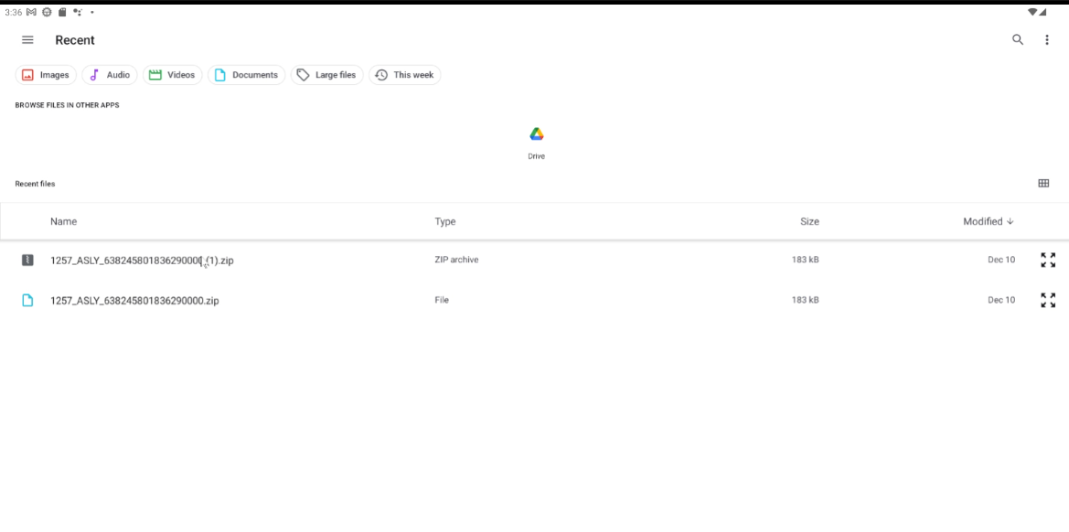Sort files by Name column
The width and height of the screenshot is (1069, 532).
pyautogui.click(x=63, y=221)
